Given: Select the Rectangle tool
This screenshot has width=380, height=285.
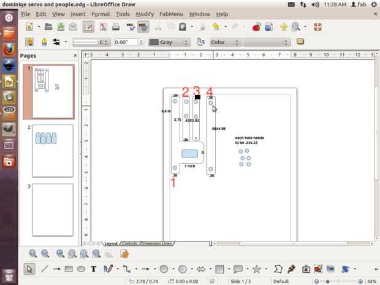Looking at the screenshot, I should (69, 269).
